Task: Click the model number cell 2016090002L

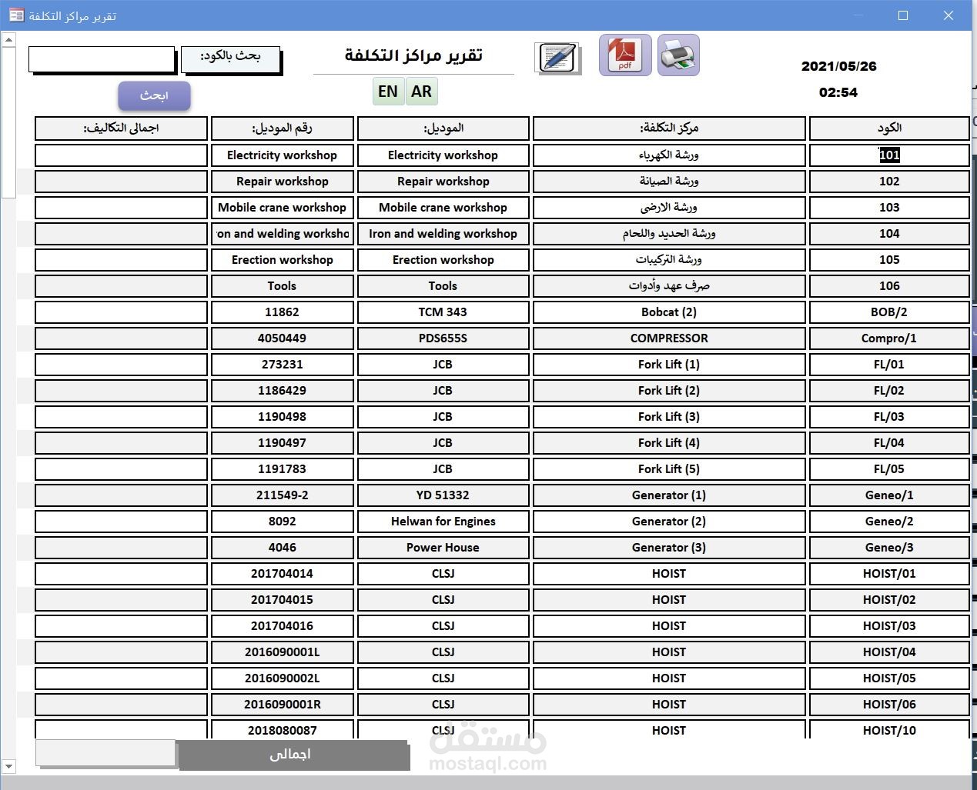Action: (282, 678)
